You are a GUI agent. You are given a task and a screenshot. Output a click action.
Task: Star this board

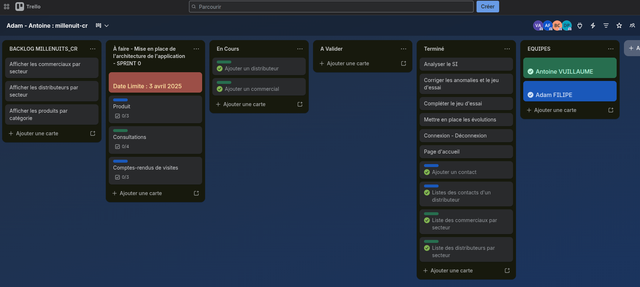tap(619, 26)
